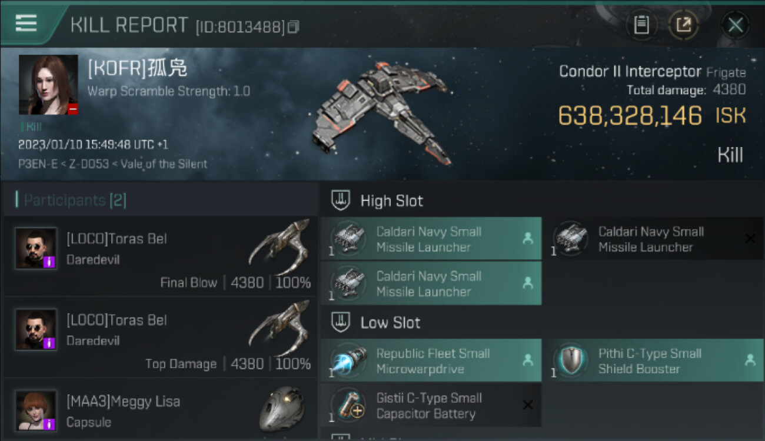Click the clipboard copy report icon

point(641,25)
